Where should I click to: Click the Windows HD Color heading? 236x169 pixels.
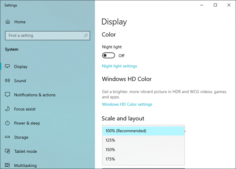(127, 79)
